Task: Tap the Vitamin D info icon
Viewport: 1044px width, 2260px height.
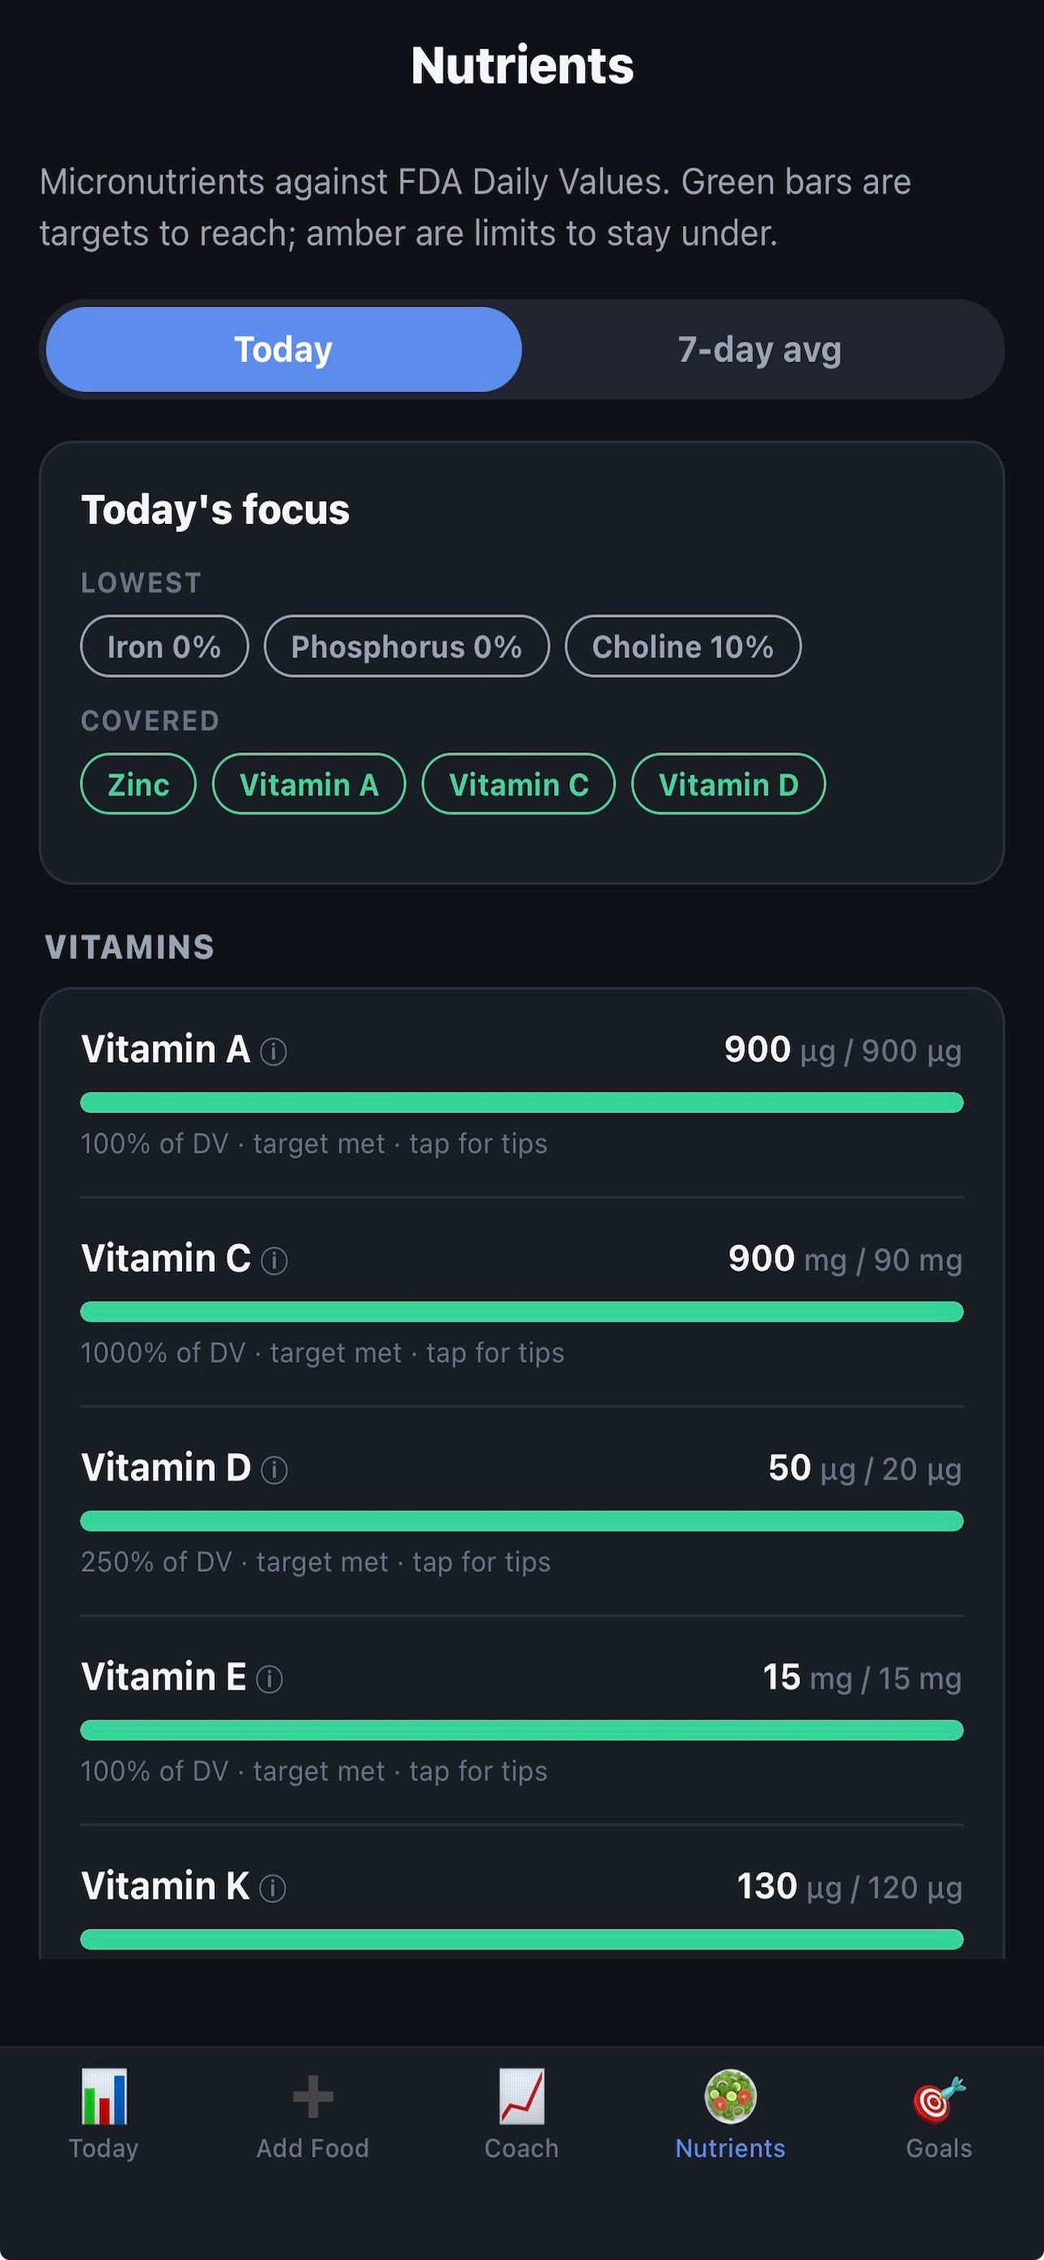Action: coord(274,1469)
